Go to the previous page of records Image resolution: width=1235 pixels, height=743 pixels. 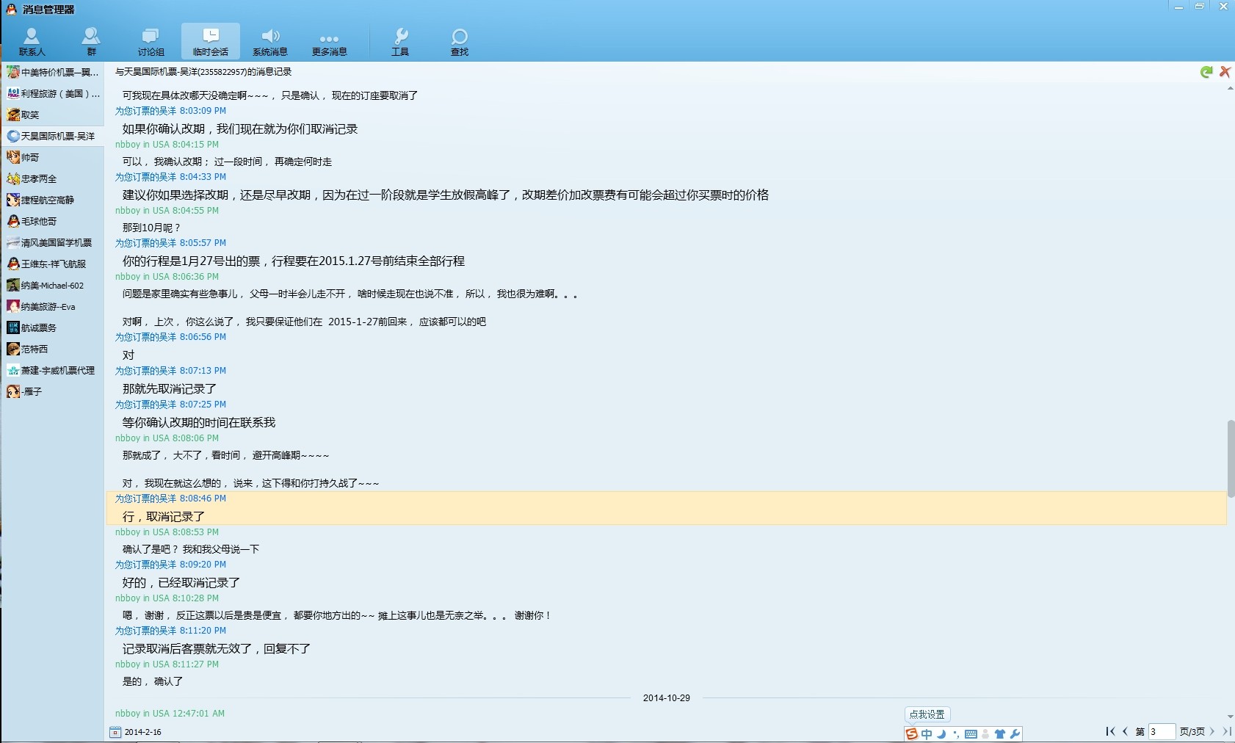click(1125, 731)
